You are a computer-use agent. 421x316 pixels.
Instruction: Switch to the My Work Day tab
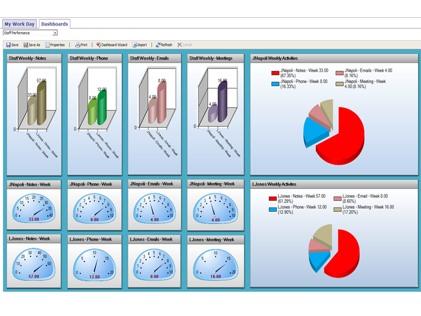pyautogui.click(x=19, y=24)
